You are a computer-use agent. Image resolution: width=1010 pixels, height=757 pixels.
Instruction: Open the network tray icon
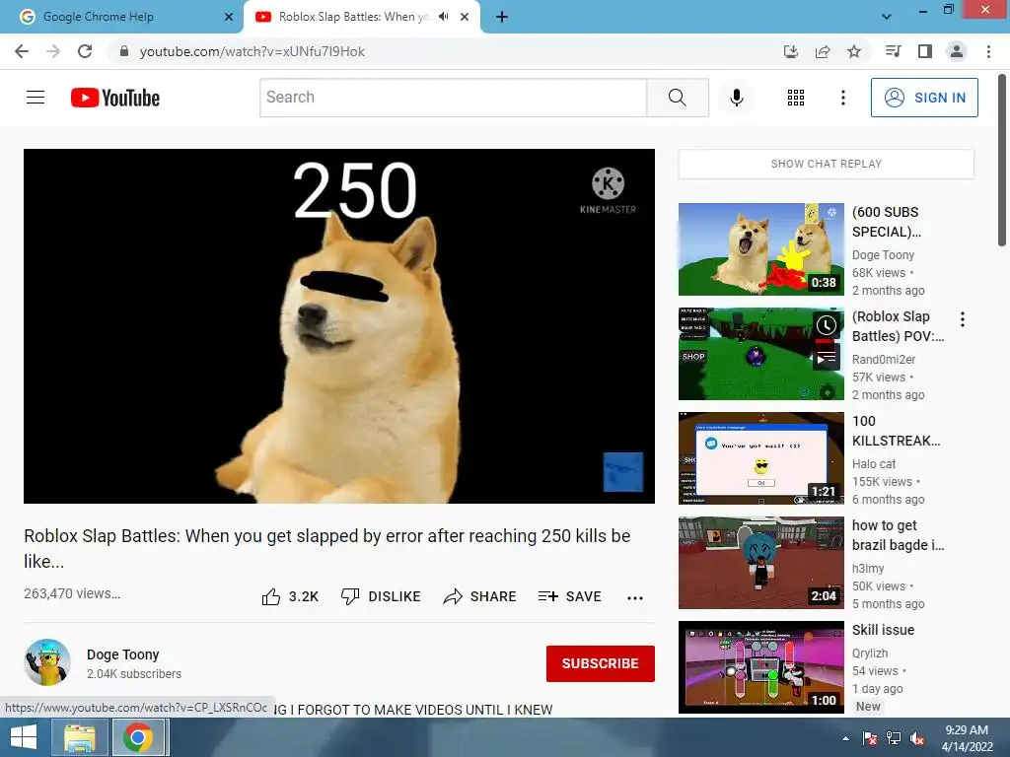pos(894,738)
